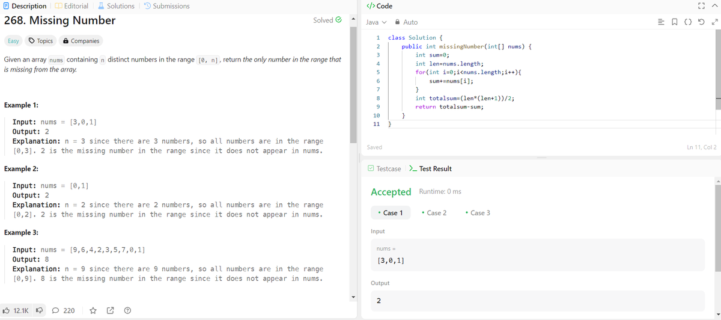Click code line 'return totalsum-sum;'

coord(449,106)
